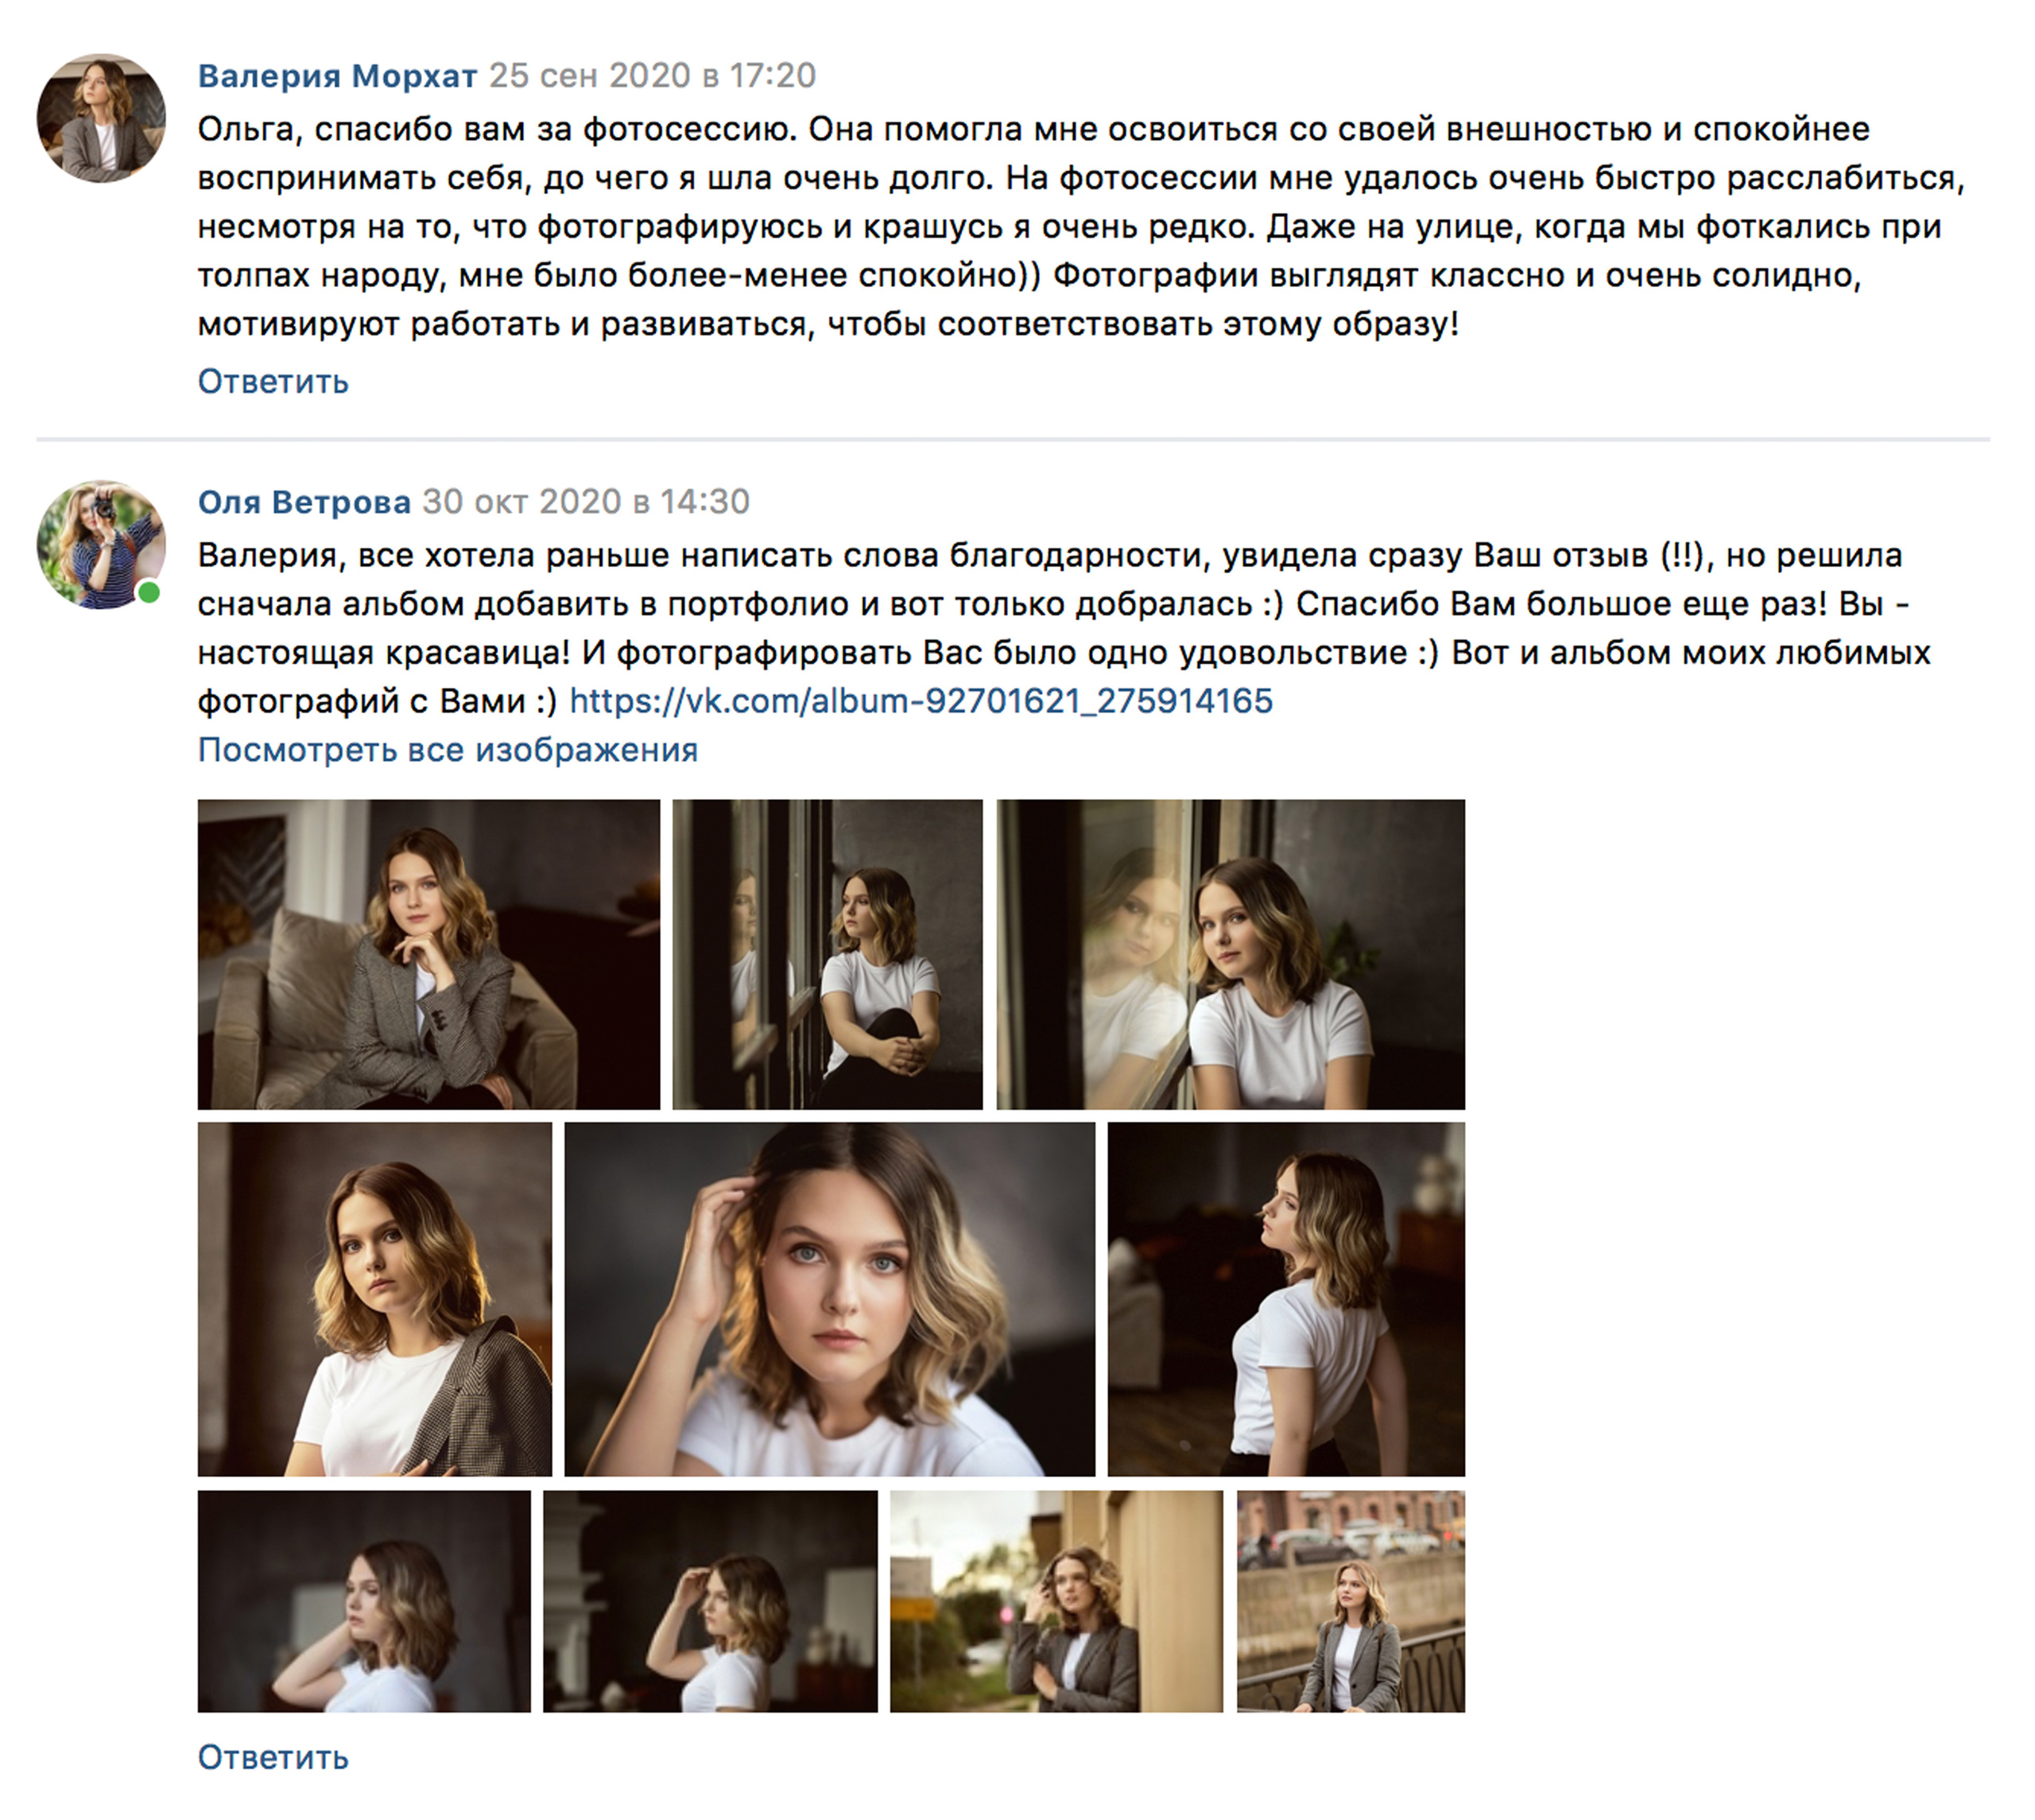This screenshot has height=1820, width=2035.
Task: Open the profile-view photo in white t-shirt
Action: click(1286, 1299)
